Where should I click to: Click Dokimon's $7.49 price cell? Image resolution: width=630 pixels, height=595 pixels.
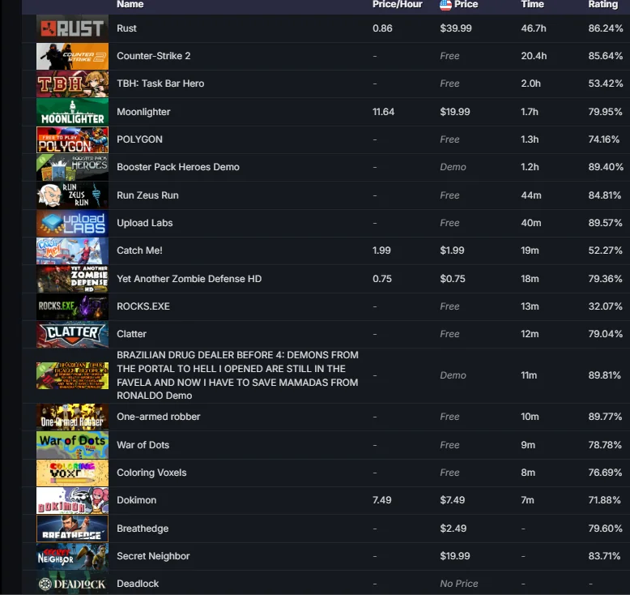coord(453,500)
